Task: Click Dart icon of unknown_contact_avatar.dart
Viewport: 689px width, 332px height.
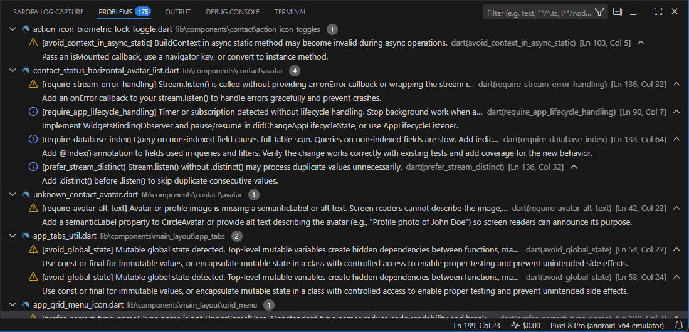Action: click(26, 195)
